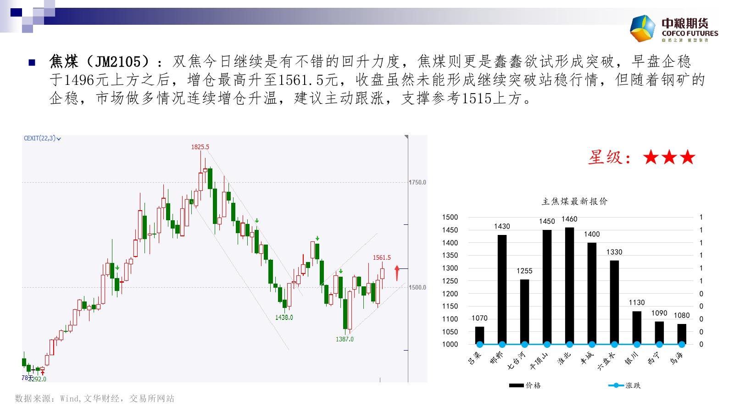The height and width of the screenshot is (413, 734).
Task: Click the 1825.5 high price label
Action: [200, 147]
